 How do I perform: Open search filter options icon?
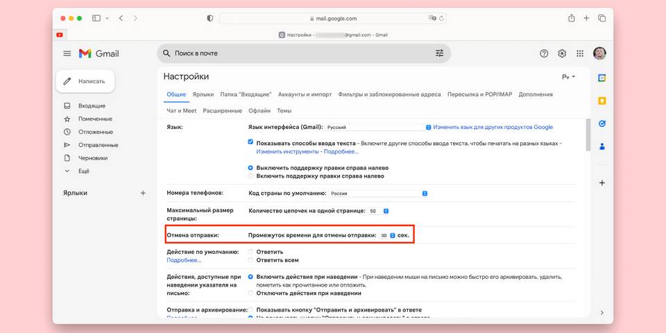[439, 53]
